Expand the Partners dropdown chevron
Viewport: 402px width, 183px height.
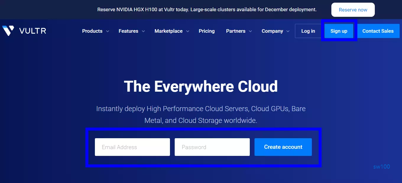pos(250,31)
